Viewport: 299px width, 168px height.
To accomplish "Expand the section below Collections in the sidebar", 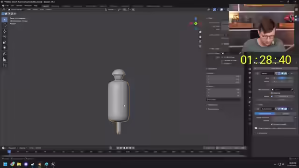I will pos(213,109).
